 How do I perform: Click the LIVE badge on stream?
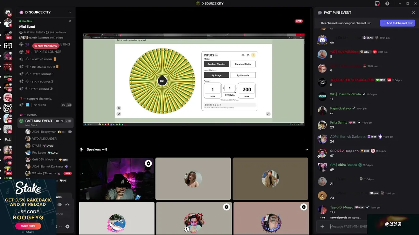coord(299,21)
